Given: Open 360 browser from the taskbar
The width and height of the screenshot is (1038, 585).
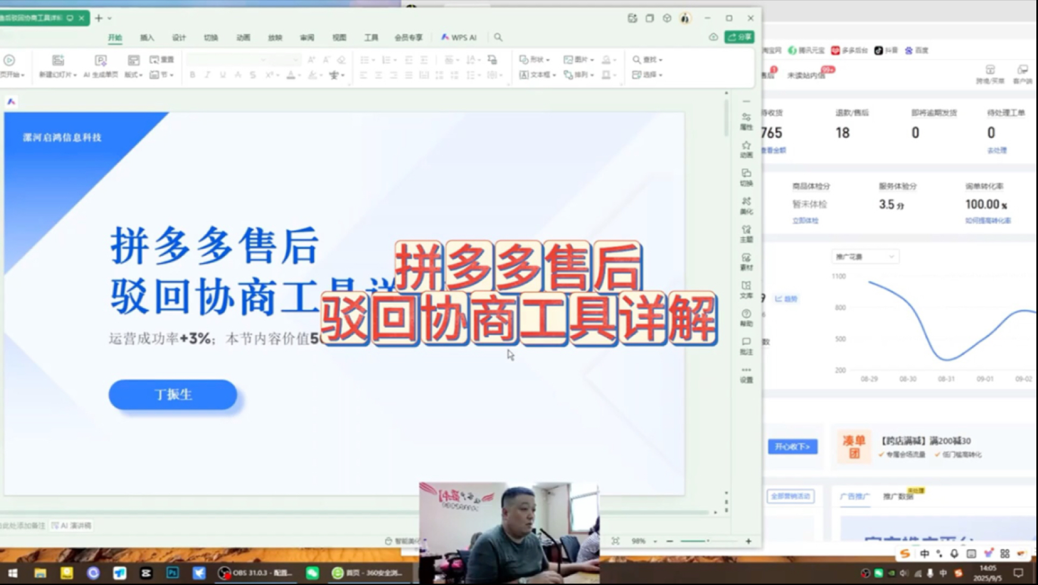Looking at the screenshot, I should pyautogui.click(x=368, y=573).
